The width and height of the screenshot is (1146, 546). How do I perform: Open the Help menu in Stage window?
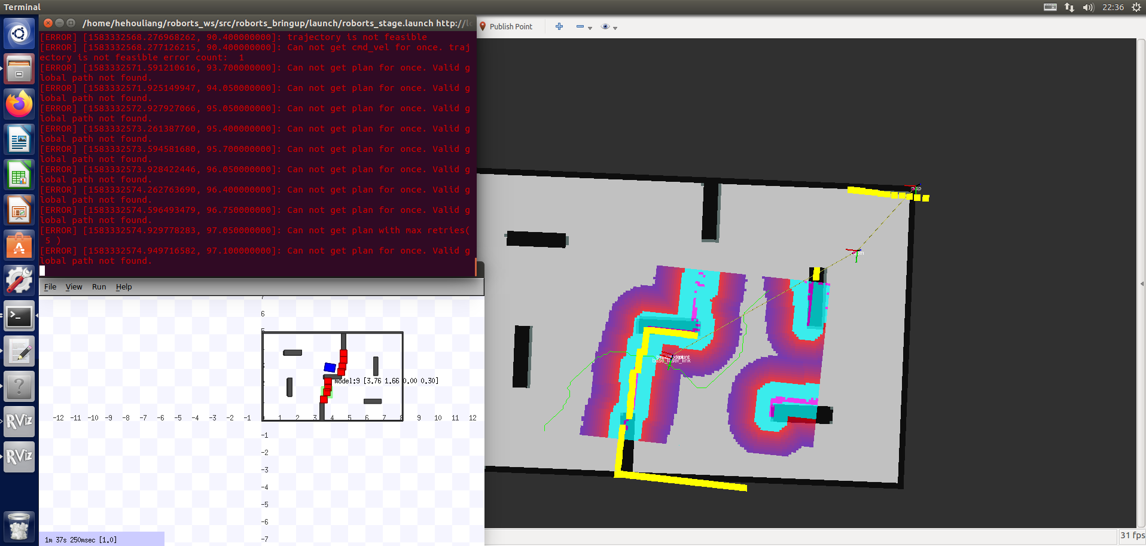coord(124,287)
